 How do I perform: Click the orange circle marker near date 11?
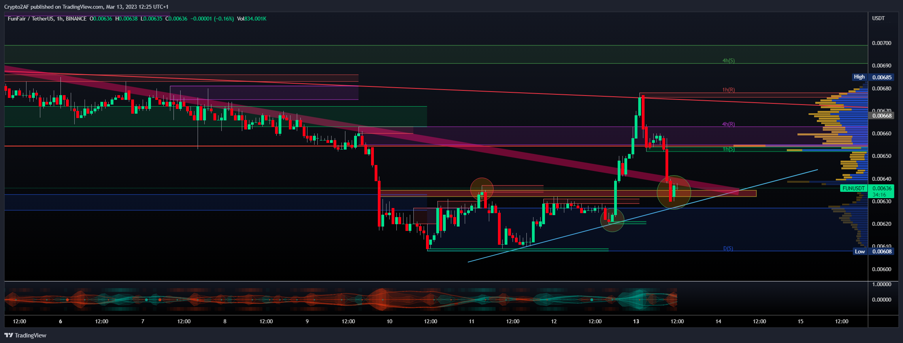tap(482, 189)
